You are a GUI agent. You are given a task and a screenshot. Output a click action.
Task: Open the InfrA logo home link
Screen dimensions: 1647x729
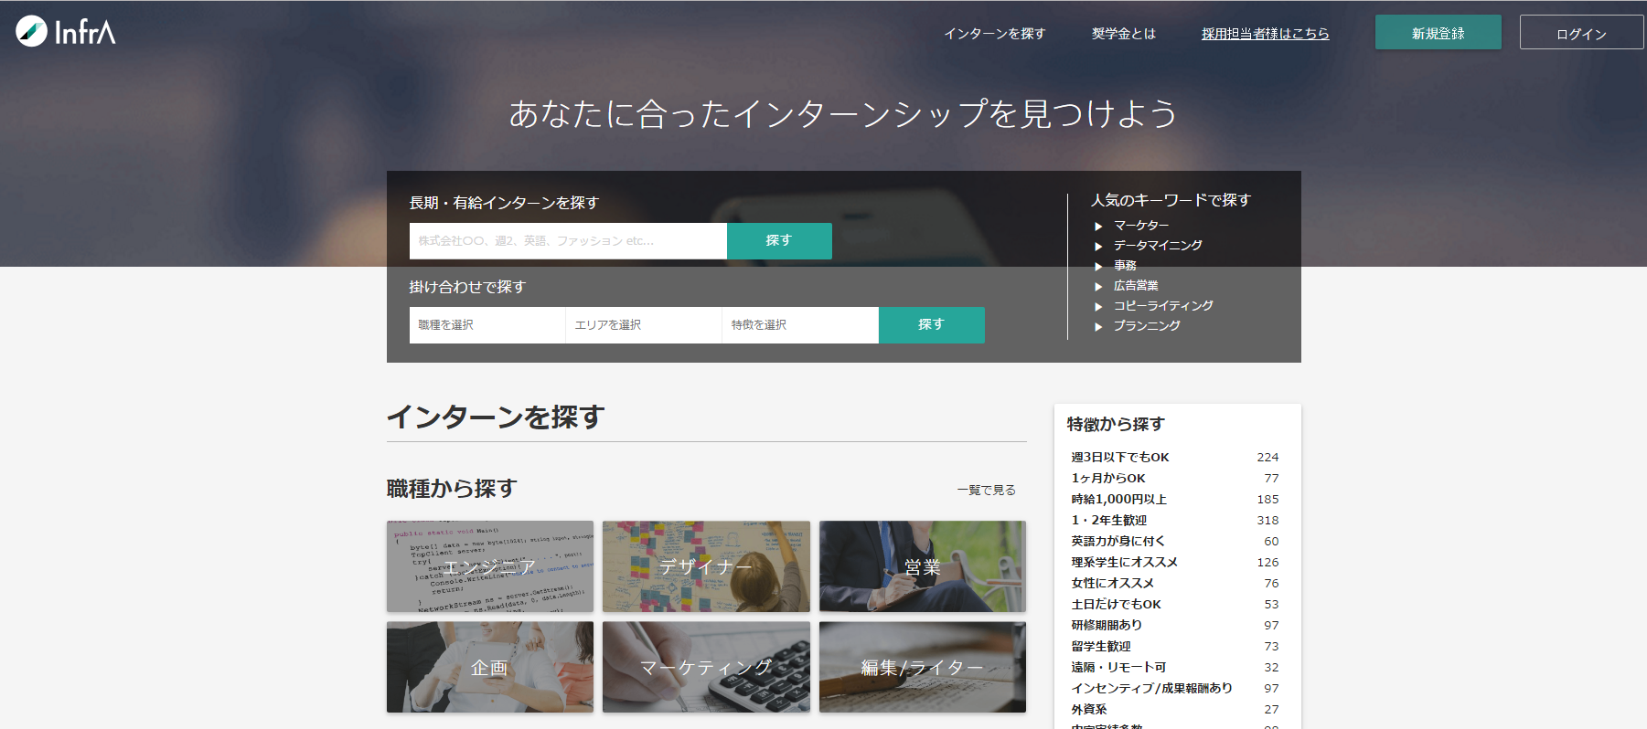(66, 32)
